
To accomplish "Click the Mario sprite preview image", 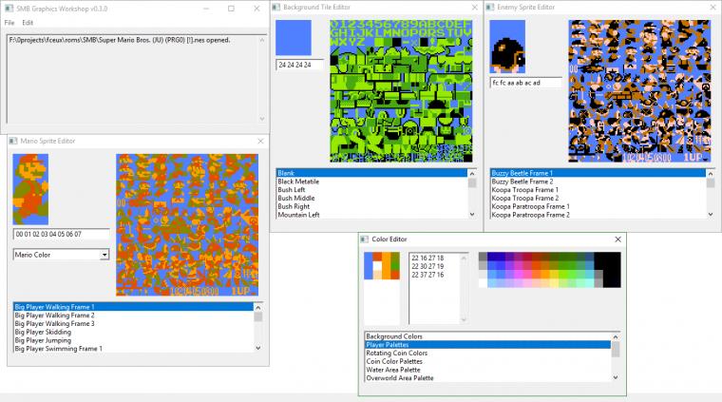I will [30, 189].
